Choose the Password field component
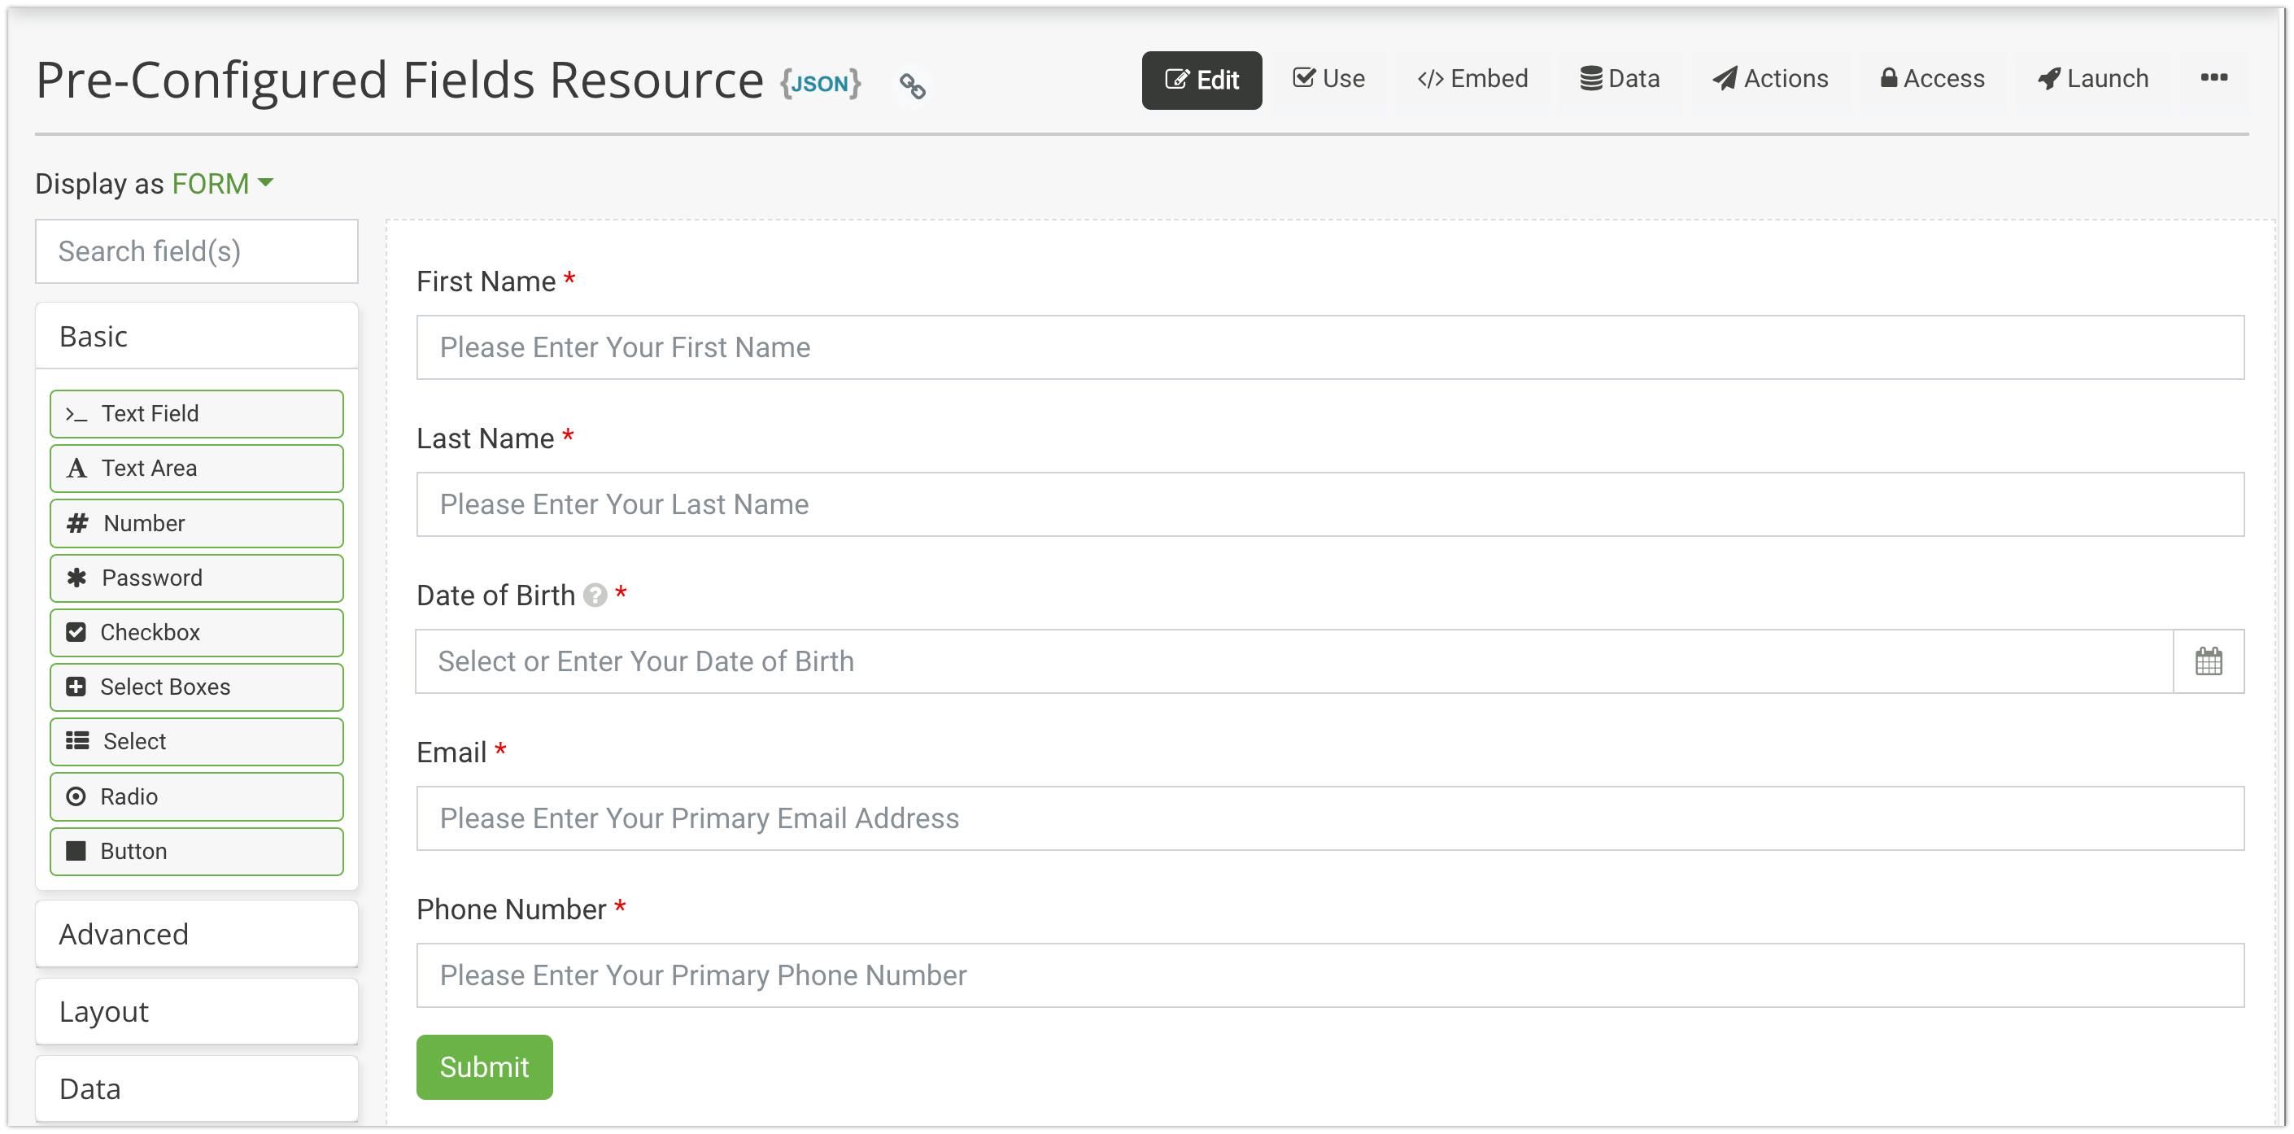 click(x=197, y=578)
